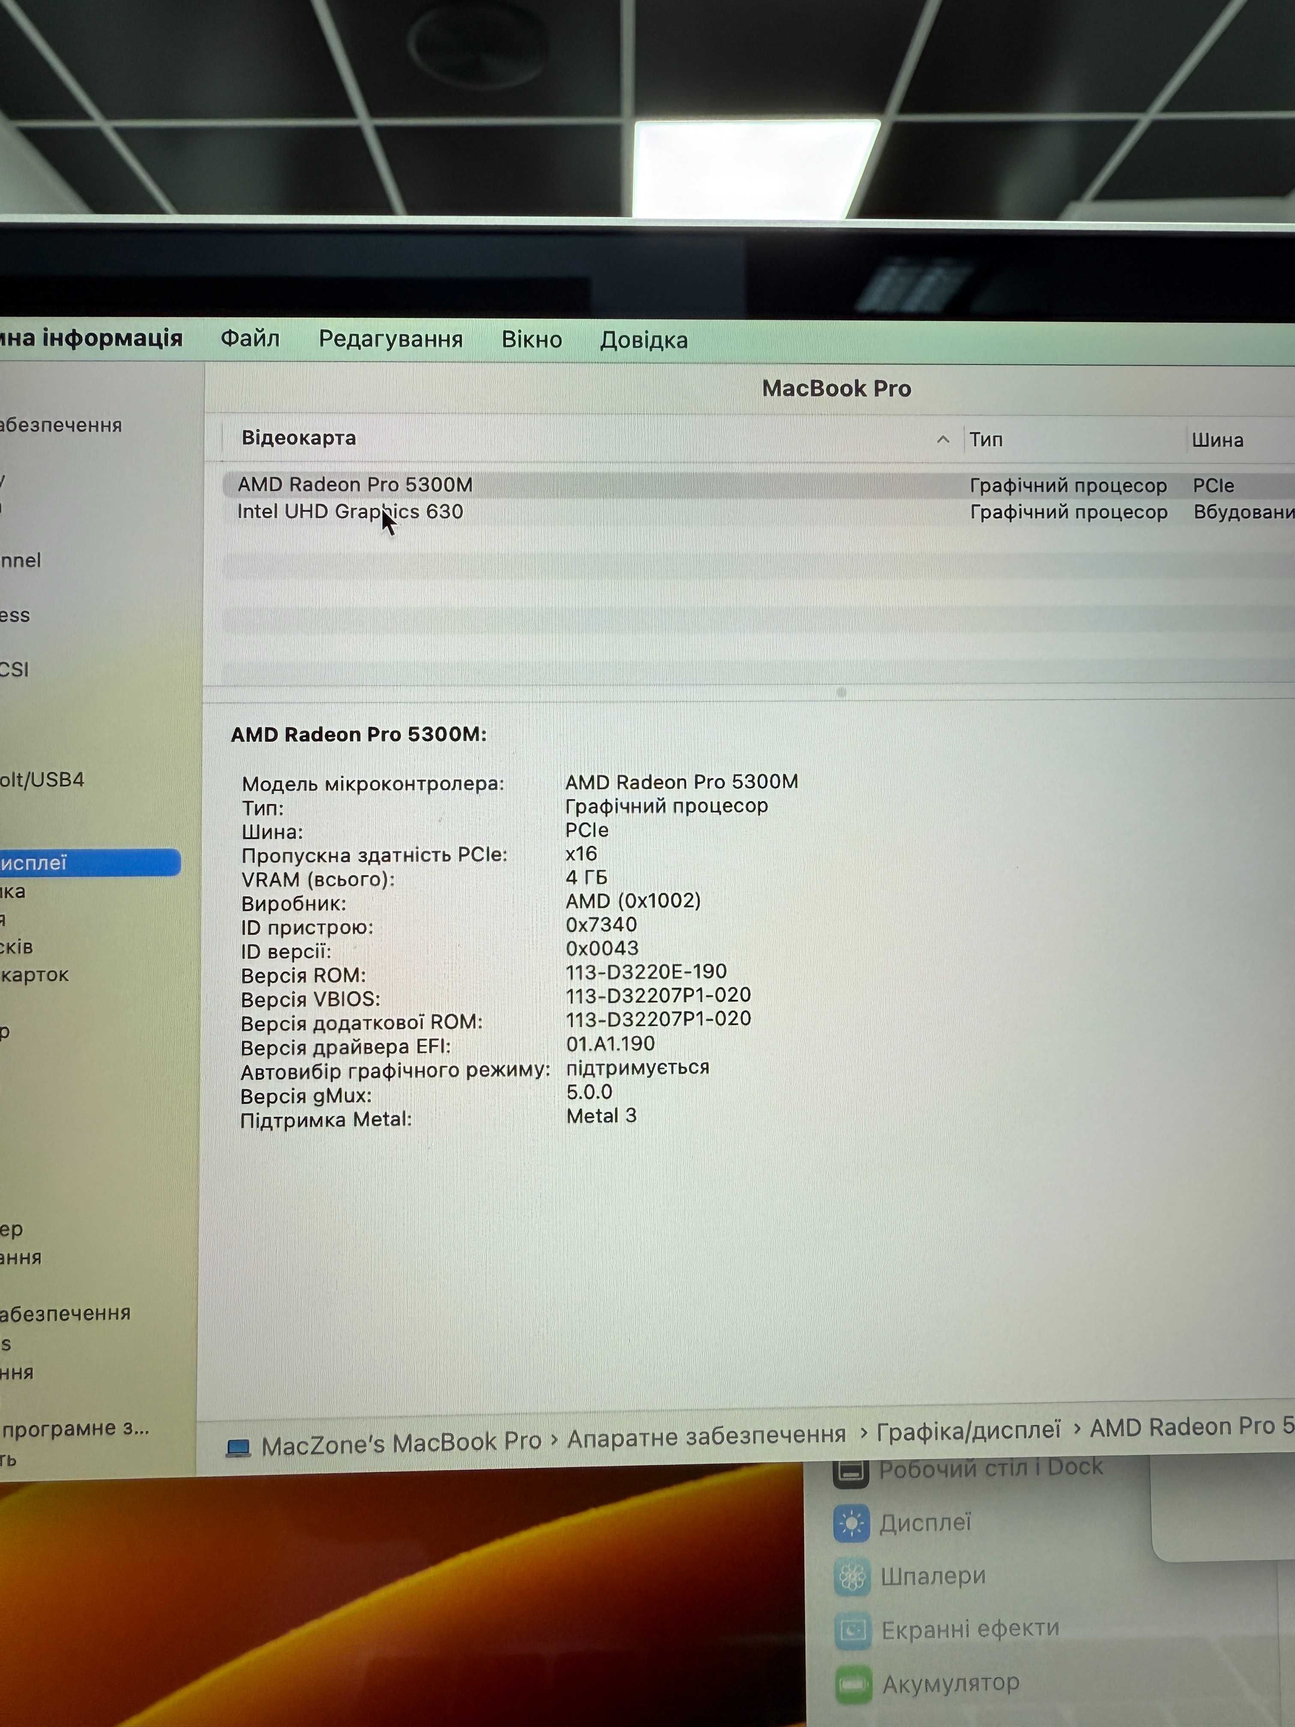Click the Шпалери icon in System Settings
1295x1727 pixels.
[x=852, y=1577]
